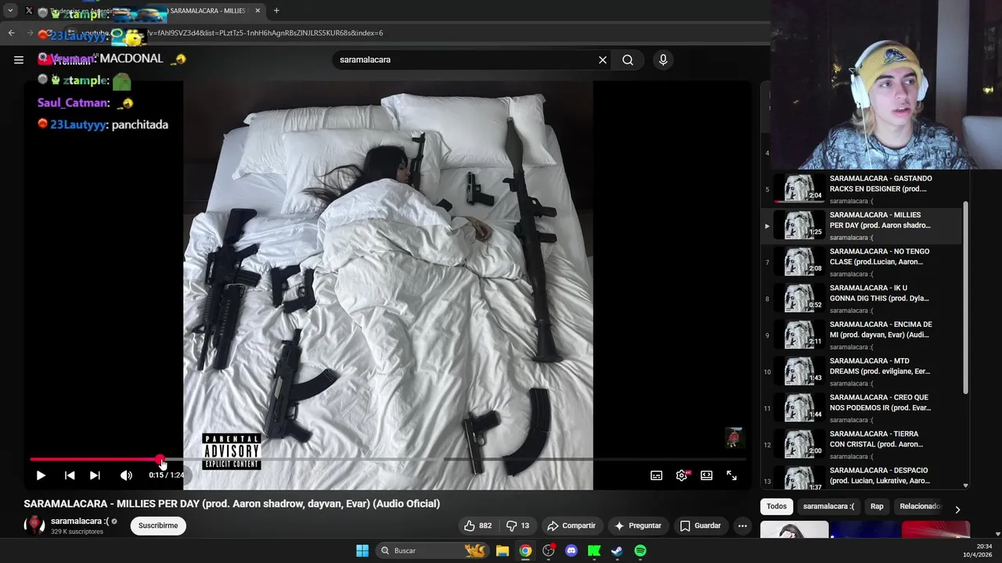Select the MILLIES PER DAY playlist entry

pyautogui.click(x=861, y=225)
